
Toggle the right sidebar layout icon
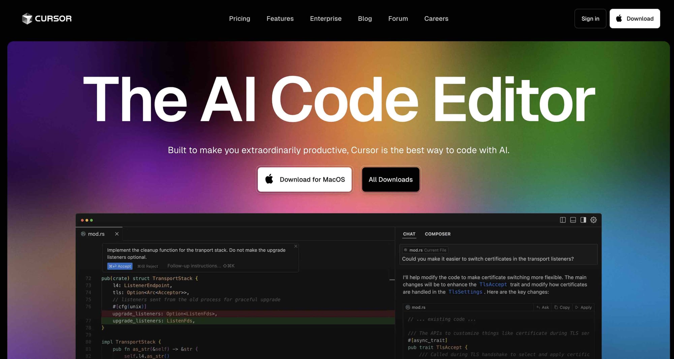click(583, 220)
